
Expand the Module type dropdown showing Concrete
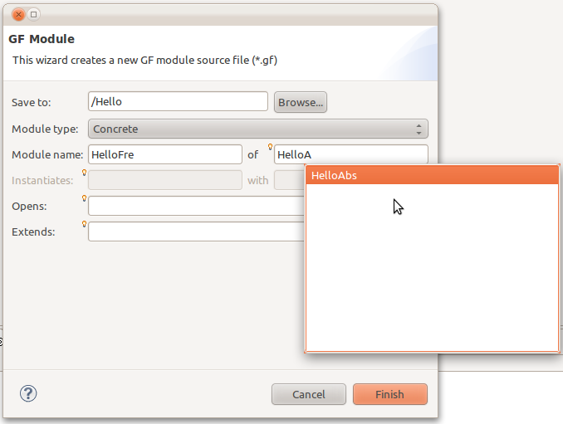pos(257,129)
